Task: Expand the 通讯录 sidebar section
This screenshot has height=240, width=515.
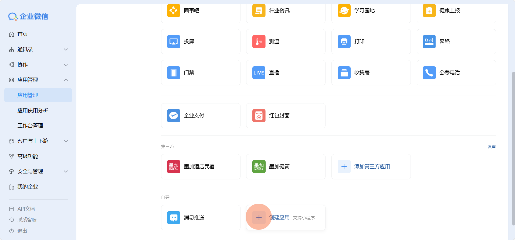Action: tap(66, 50)
